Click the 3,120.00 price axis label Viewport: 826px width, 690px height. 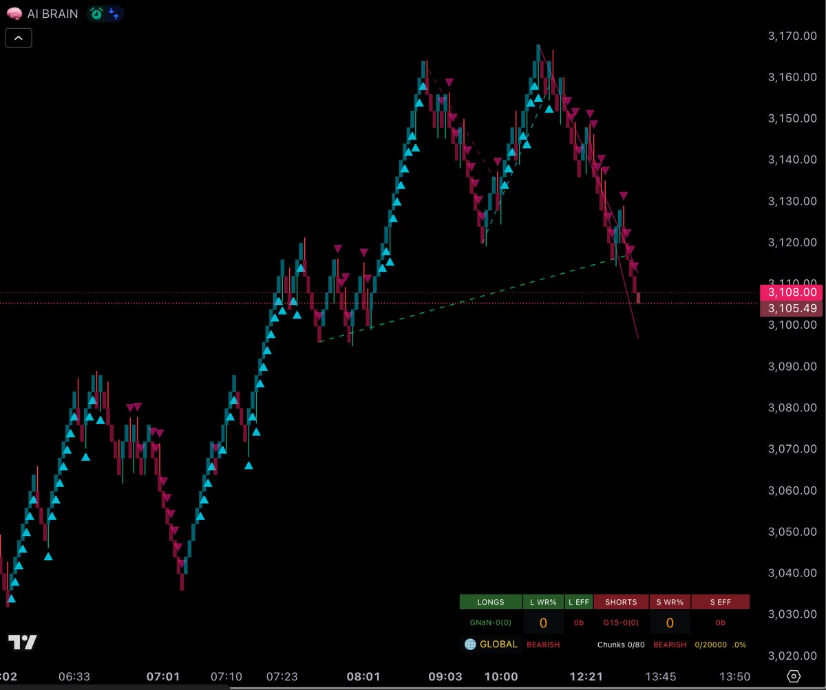click(792, 242)
